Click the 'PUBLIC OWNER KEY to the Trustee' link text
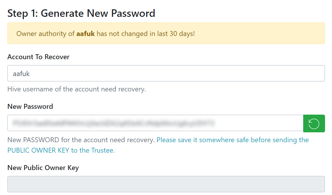Viewport: 332px width, 195px height. tap(61, 150)
